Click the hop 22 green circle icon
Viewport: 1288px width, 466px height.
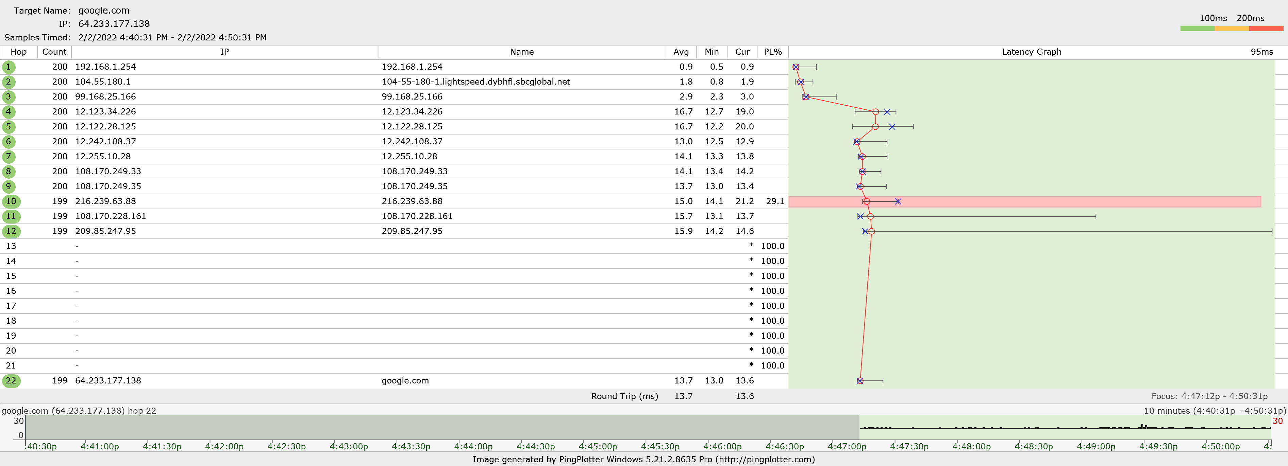click(11, 381)
